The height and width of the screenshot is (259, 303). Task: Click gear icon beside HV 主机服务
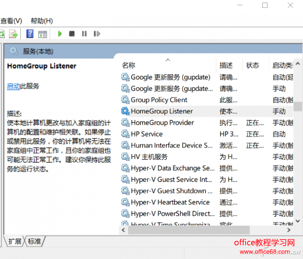(125, 157)
